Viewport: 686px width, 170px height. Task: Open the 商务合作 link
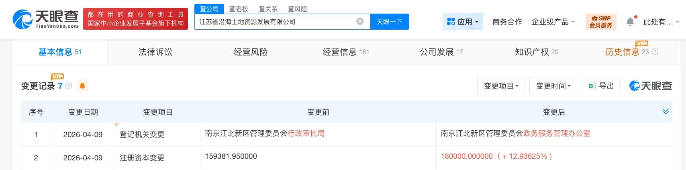(507, 22)
